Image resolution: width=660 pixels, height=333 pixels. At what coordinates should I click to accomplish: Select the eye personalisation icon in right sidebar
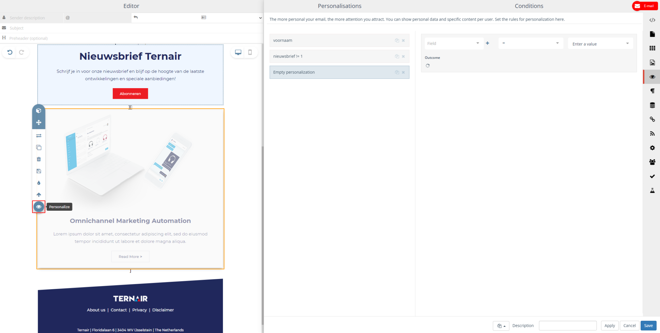pyautogui.click(x=652, y=77)
